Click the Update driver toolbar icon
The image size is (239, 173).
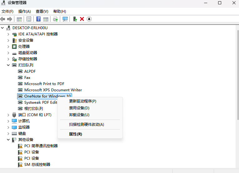(x=55, y=19)
